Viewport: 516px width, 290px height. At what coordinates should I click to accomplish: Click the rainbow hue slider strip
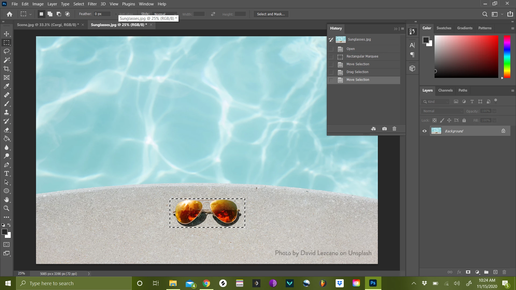pyautogui.click(x=507, y=56)
